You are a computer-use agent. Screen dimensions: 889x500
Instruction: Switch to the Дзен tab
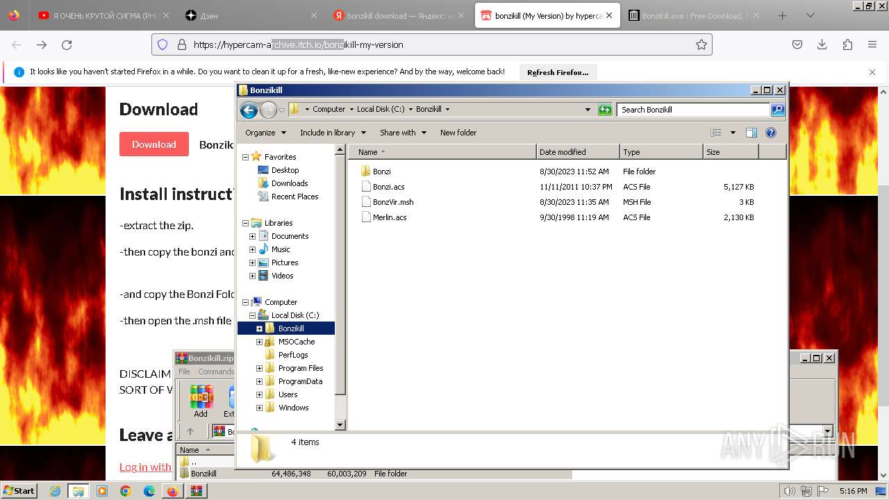point(251,15)
